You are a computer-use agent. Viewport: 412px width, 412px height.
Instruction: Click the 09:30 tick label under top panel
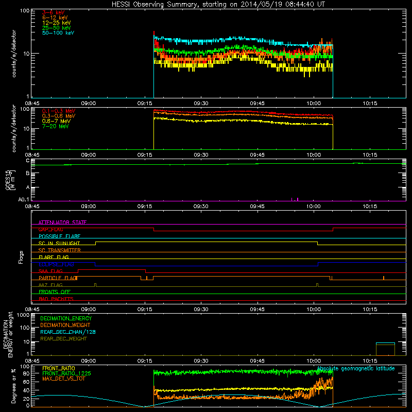(201, 104)
